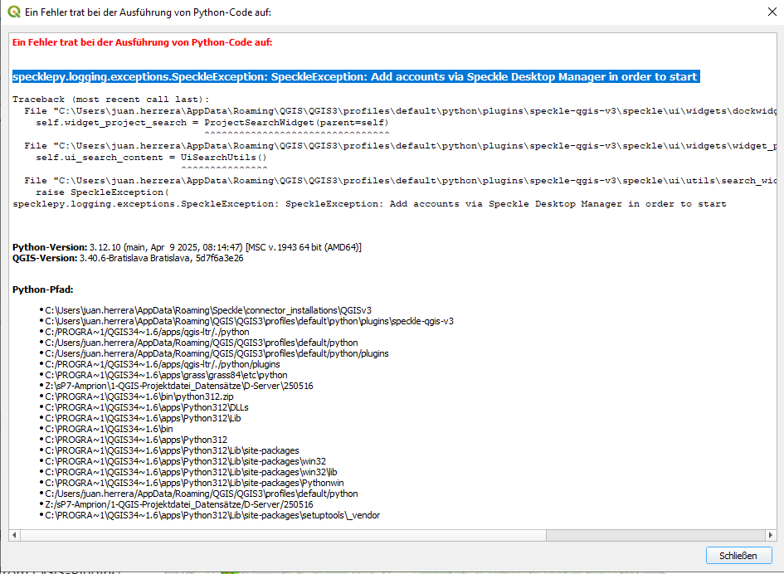Click the path ending in 'setuptools\_vendor'
Viewport: 784px width, 574px height.
[212, 515]
